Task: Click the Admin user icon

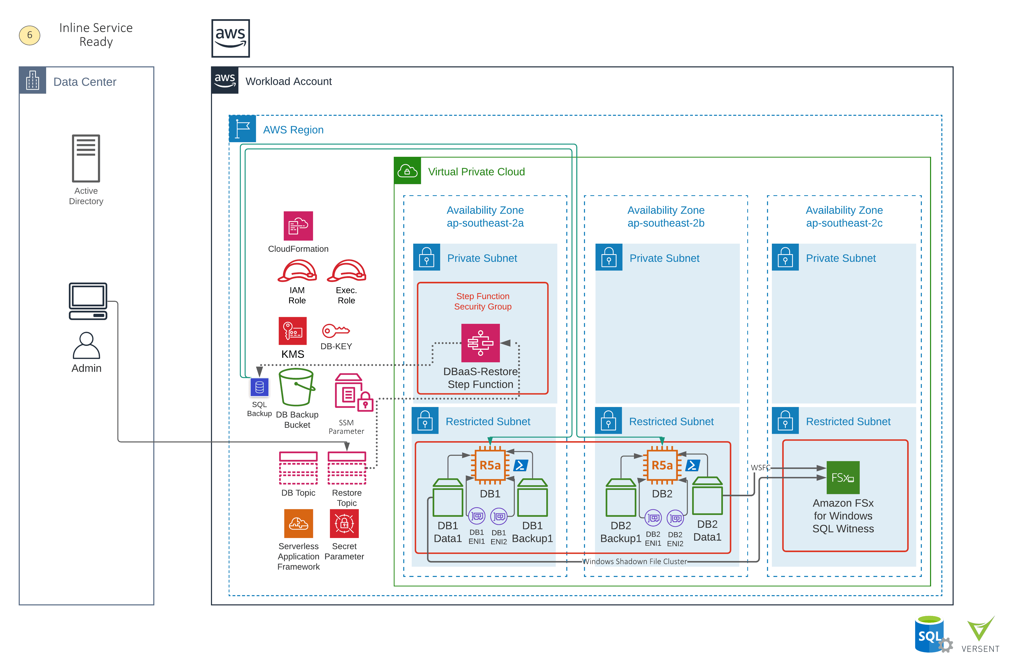Action: [86, 345]
